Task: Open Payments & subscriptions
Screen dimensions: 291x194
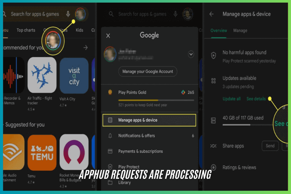Action: [x=149, y=151]
